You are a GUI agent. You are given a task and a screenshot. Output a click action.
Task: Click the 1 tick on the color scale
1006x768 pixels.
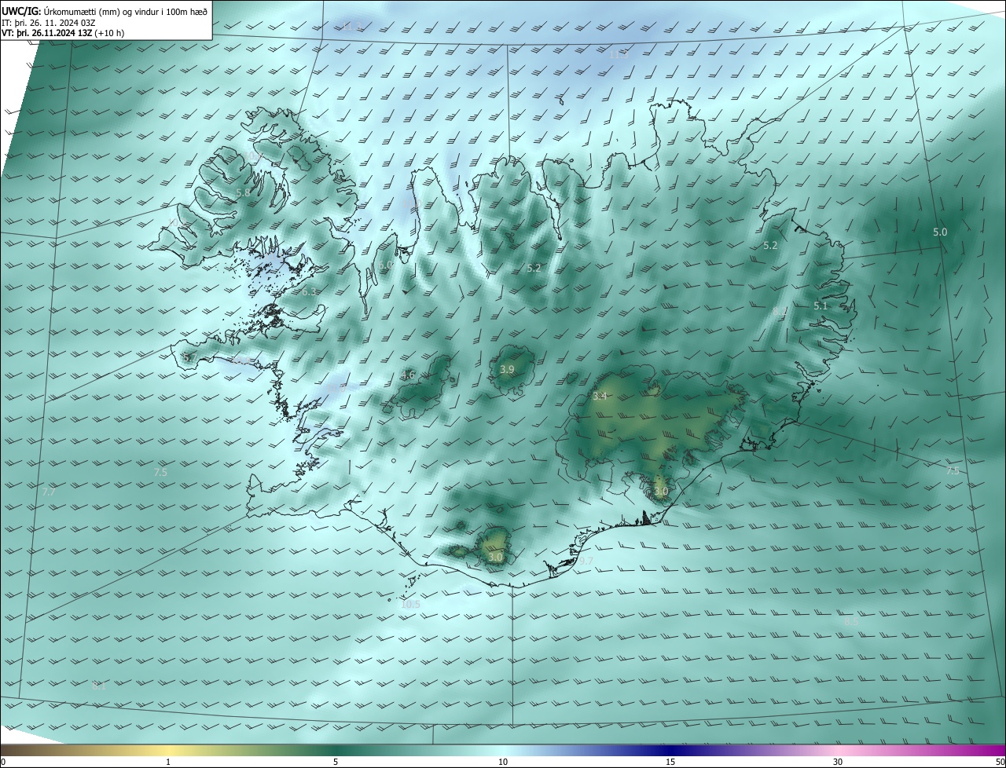tap(168, 763)
